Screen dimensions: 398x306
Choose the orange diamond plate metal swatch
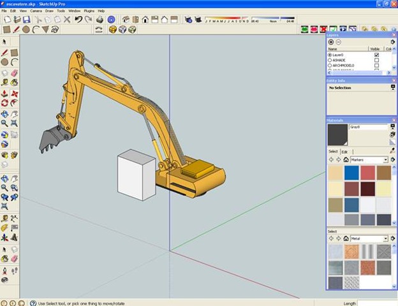(351, 251)
